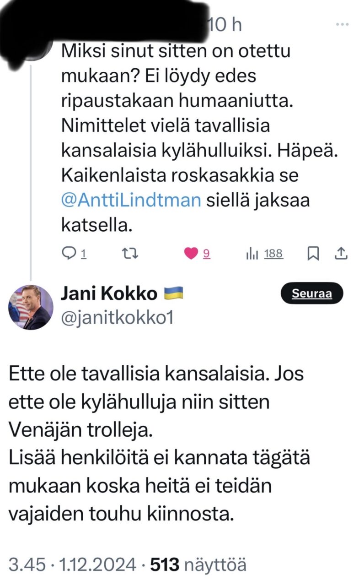Open Jani Kokko's profile picture

tap(31, 307)
